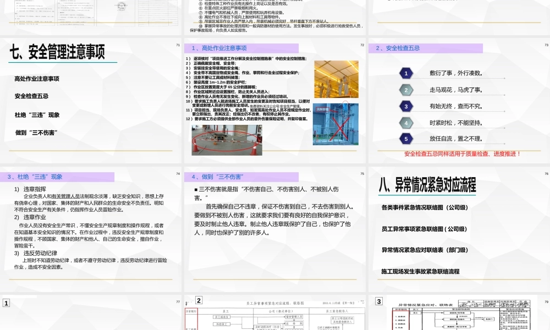
Task: Open the slide headed 1、高处作业注意事项
Action: click(x=274, y=100)
